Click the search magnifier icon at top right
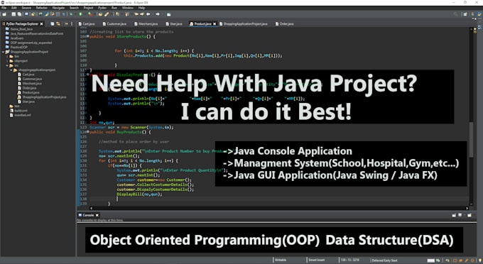 pyautogui.click(x=455, y=14)
